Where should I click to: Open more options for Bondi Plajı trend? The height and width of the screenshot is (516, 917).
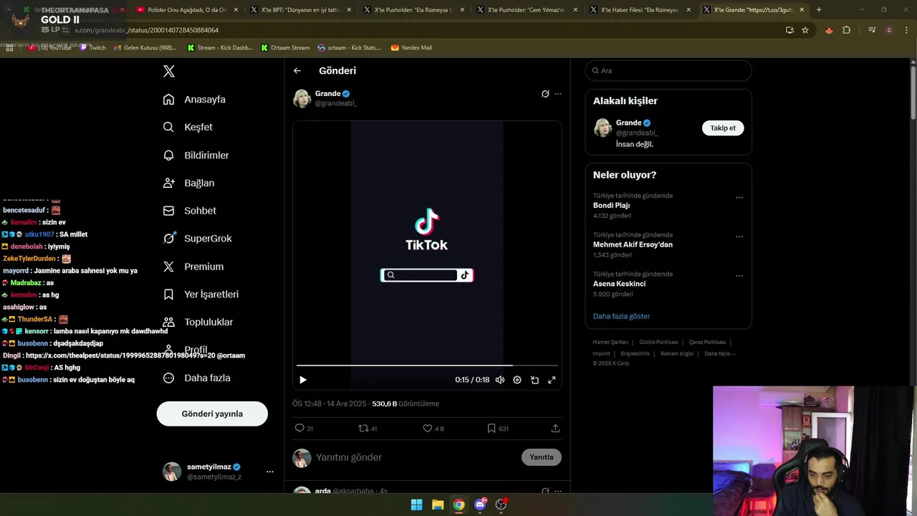point(739,198)
